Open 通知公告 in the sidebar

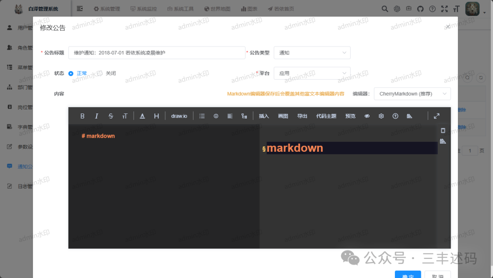pos(20,167)
